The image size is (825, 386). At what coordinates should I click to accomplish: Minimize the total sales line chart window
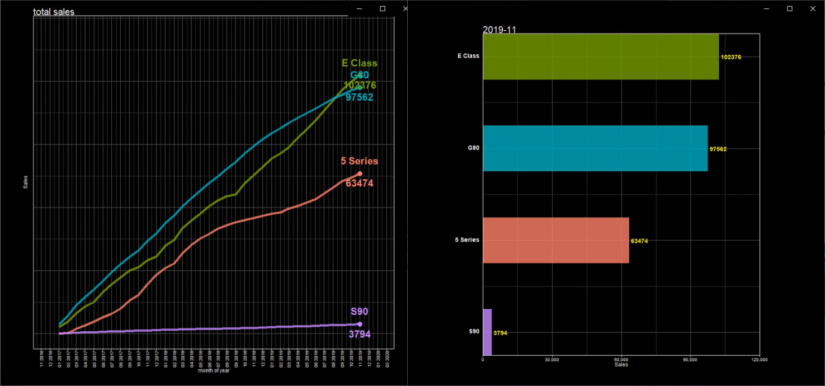point(360,9)
